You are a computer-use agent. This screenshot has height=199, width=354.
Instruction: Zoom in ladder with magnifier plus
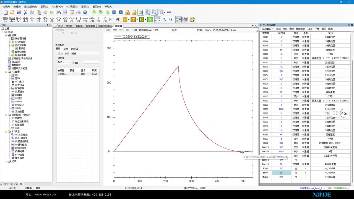click(164, 19)
